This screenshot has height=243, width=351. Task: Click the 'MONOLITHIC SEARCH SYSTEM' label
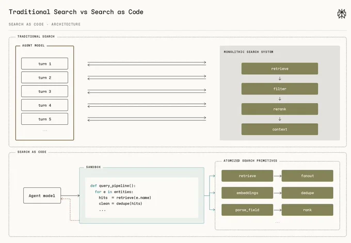coord(248,52)
